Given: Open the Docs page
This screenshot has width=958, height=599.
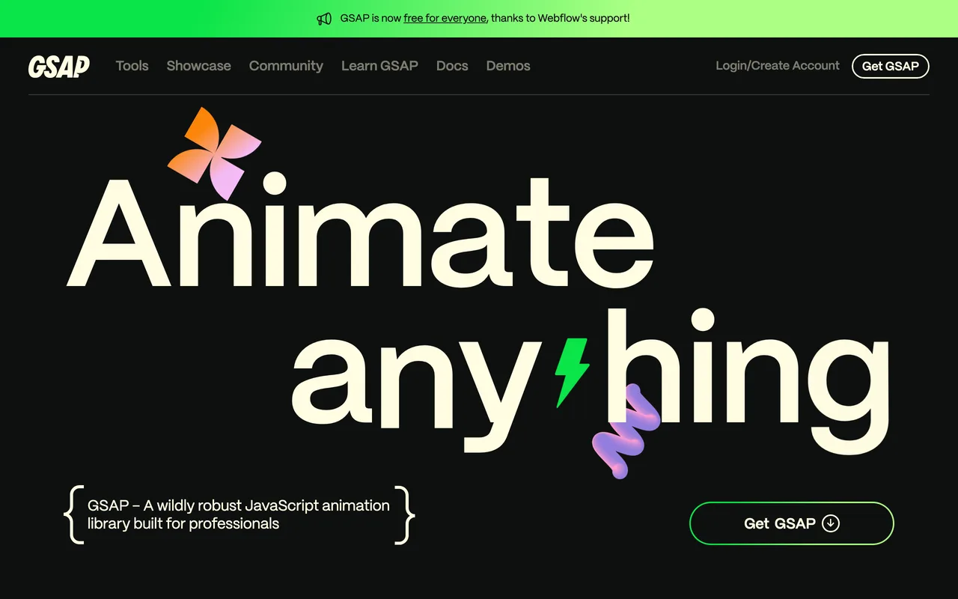Looking at the screenshot, I should 452,66.
